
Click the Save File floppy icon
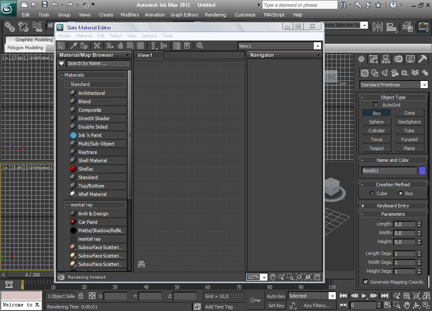click(45, 4)
